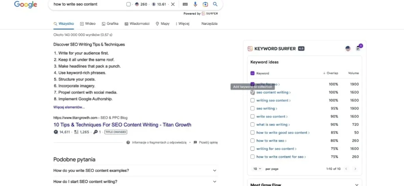Check the 'seo content writing' checkbox
This screenshot has width=404, height=186.
coord(252,92)
